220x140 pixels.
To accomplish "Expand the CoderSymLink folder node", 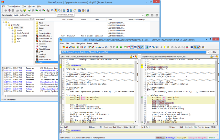I will [12, 33].
